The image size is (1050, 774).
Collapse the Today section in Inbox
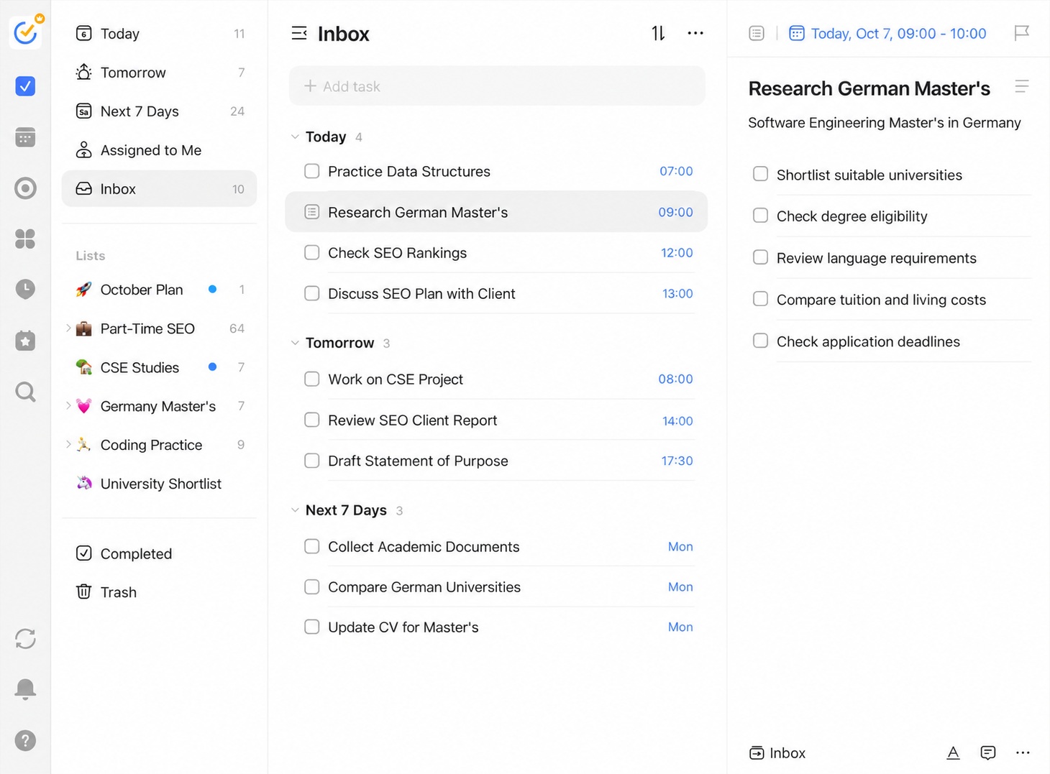click(x=295, y=137)
